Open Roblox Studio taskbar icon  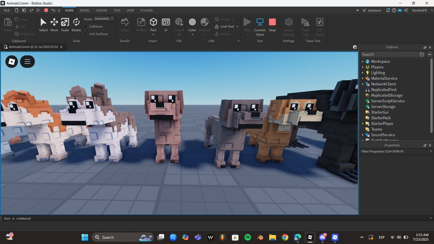point(310,237)
